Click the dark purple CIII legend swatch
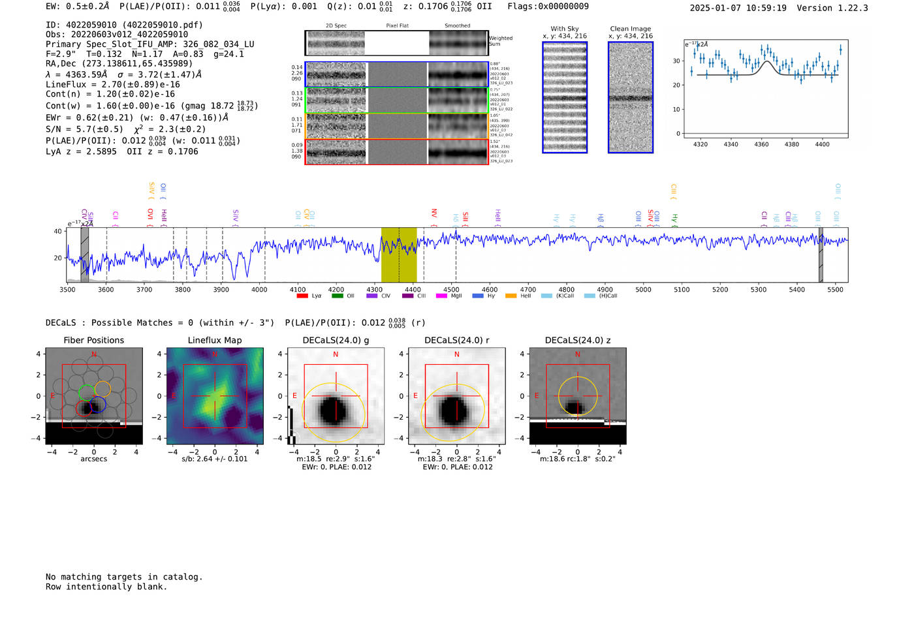Image resolution: width=914 pixels, height=622 pixels. 407,296
